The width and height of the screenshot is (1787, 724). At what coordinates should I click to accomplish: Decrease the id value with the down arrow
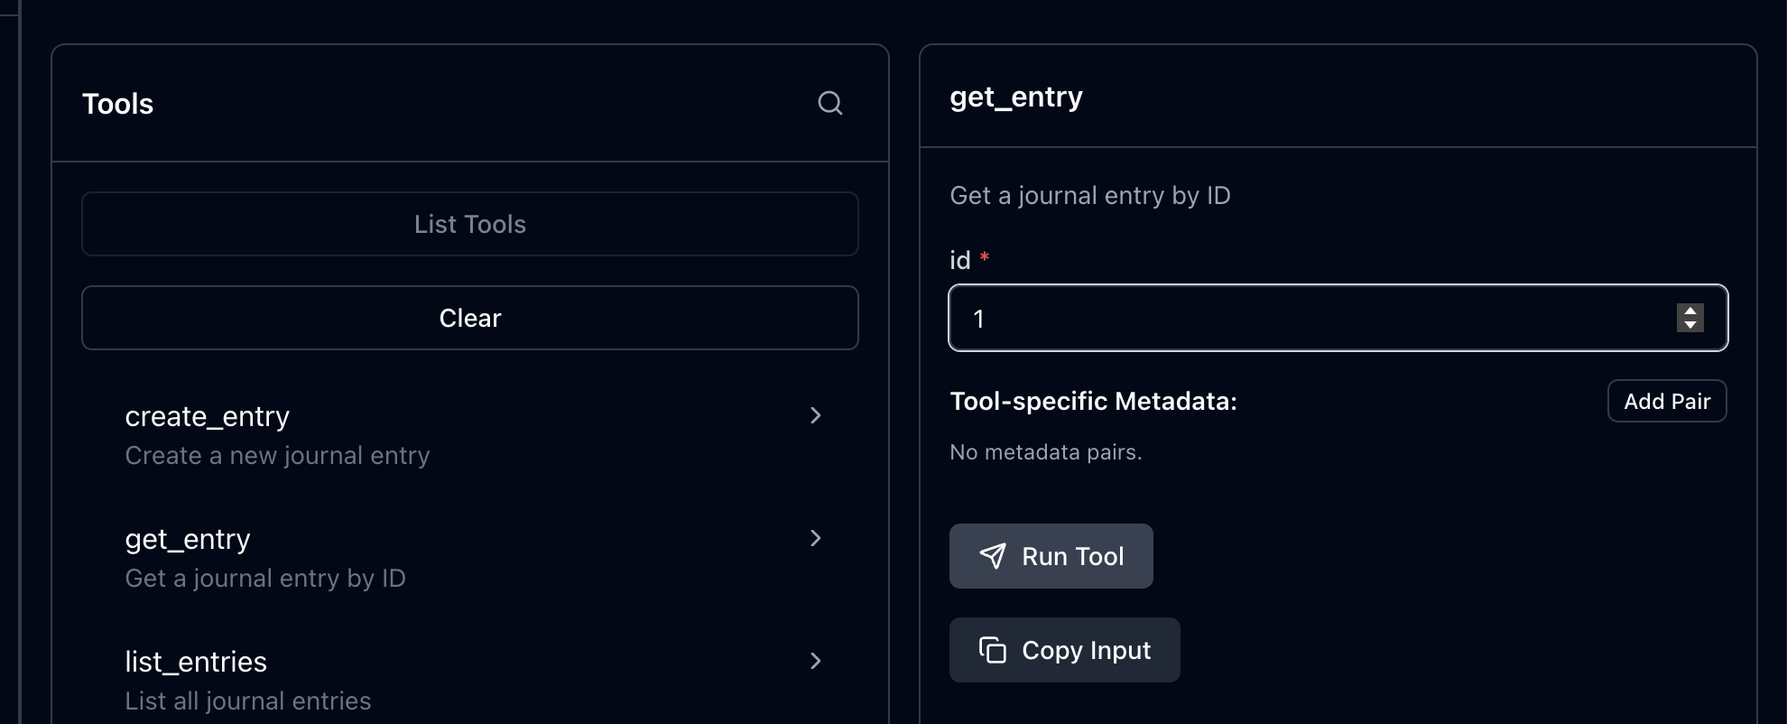tap(1690, 325)
